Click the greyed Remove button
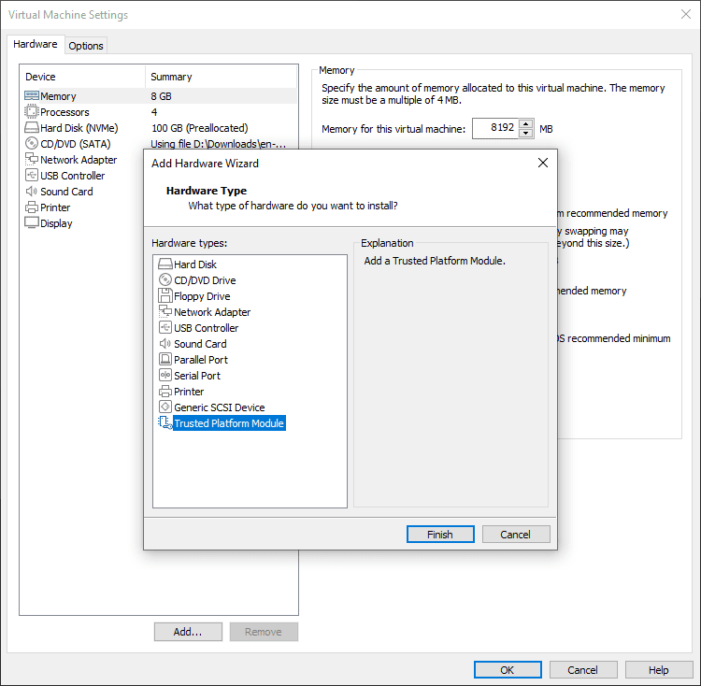Screen dimensions: 701x686 (264, 632)
